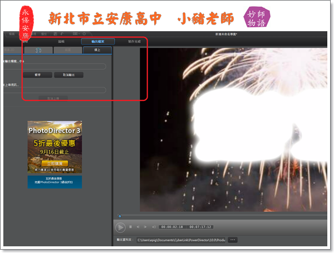
Task: Click the blue playhead on the preview seek bar
Action: pyautogui.click(x=120, y=216)
